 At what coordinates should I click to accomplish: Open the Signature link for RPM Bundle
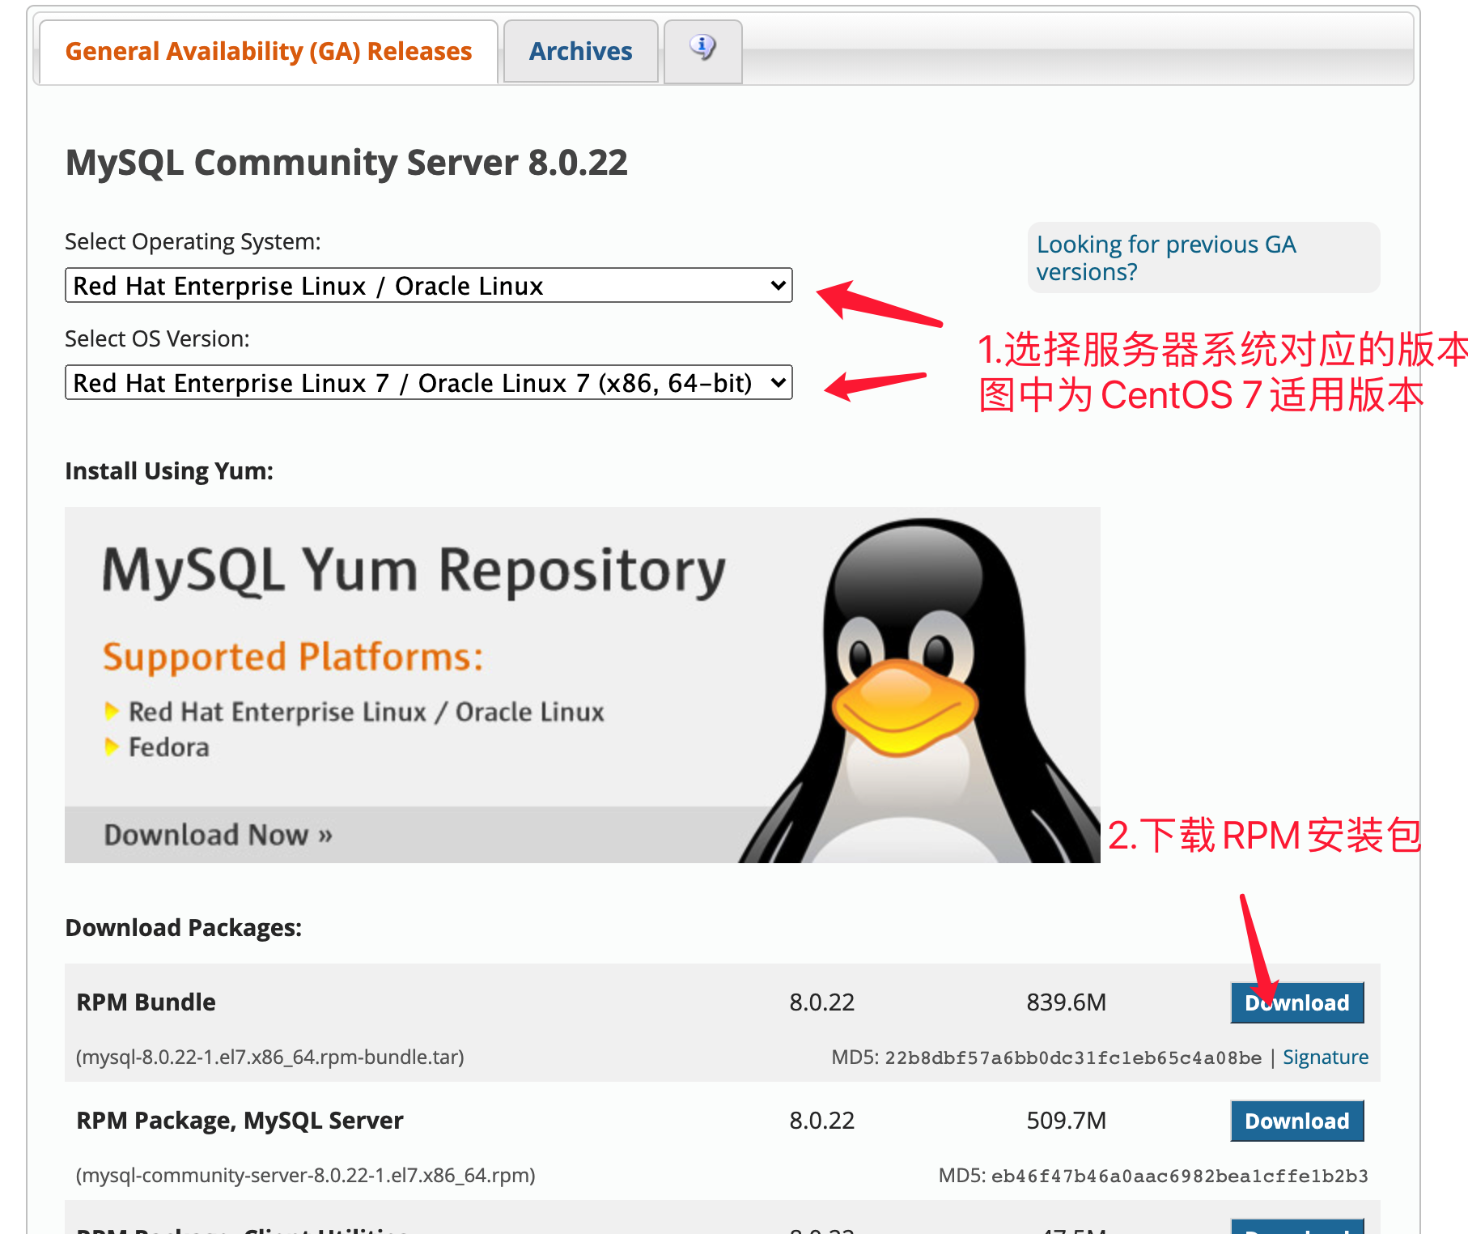click(x=1325, y=1057)
